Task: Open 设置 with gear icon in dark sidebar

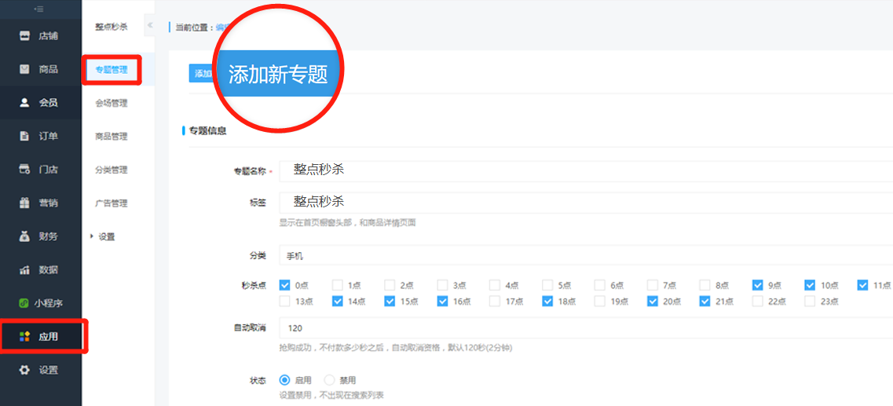Action: coord(41,370)
